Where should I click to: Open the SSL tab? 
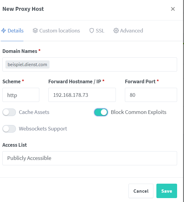[x=97, y=31]
